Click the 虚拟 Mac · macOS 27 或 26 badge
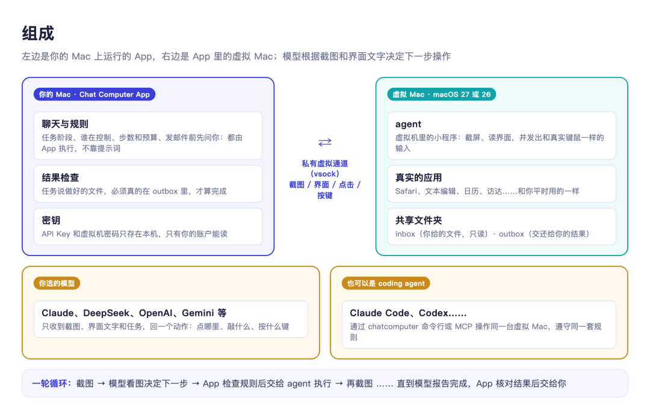The image size is (650, 419). pos(442,94)
